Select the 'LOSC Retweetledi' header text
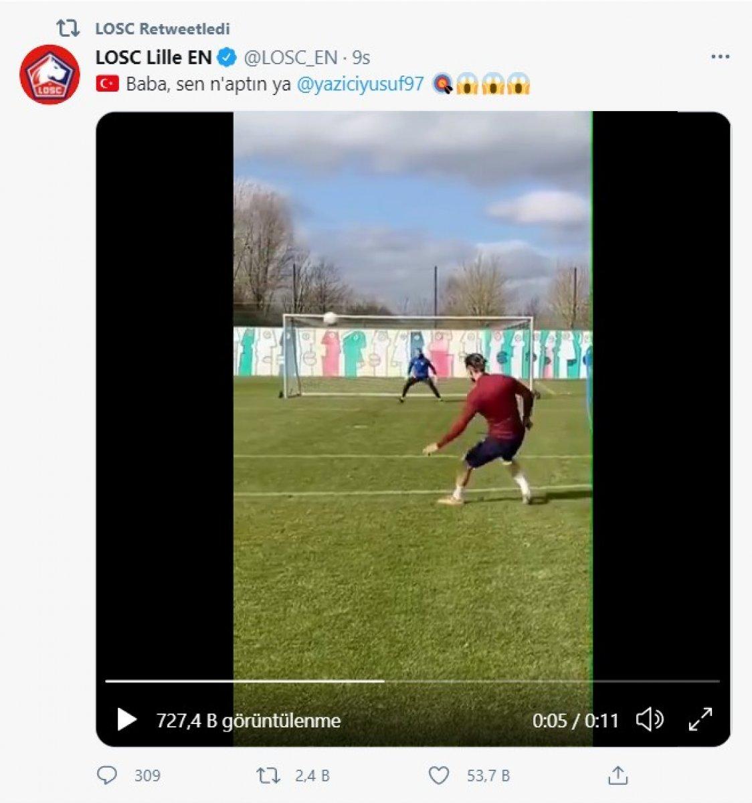 [163, 28]
